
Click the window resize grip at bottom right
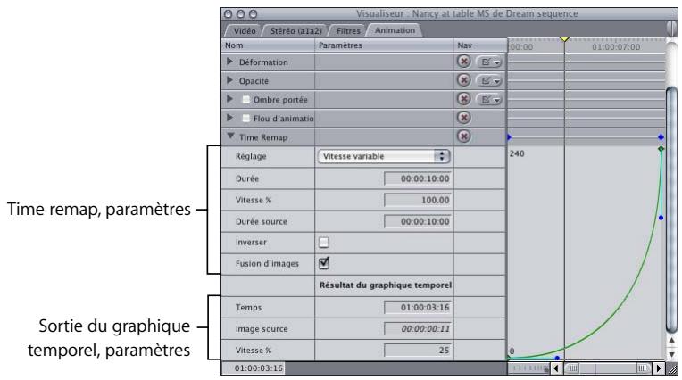pyautogui.click(x=672, y=368)
